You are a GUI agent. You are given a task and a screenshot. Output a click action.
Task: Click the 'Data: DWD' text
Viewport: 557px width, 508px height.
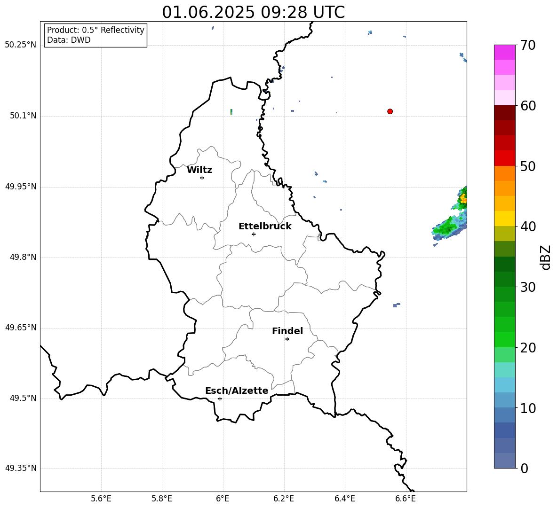[x=69, y=40]
